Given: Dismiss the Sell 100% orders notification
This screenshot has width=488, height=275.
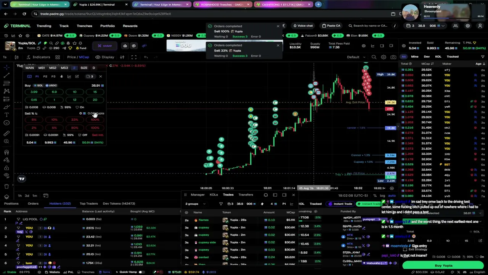Looking at the screenshot, I should click(278, 26).
